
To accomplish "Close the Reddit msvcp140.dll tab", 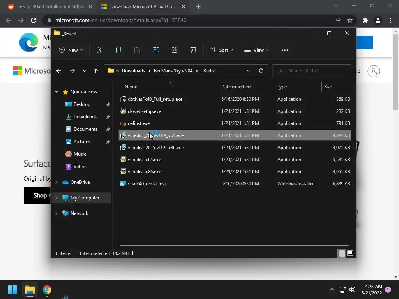I will tap(90, 7).
